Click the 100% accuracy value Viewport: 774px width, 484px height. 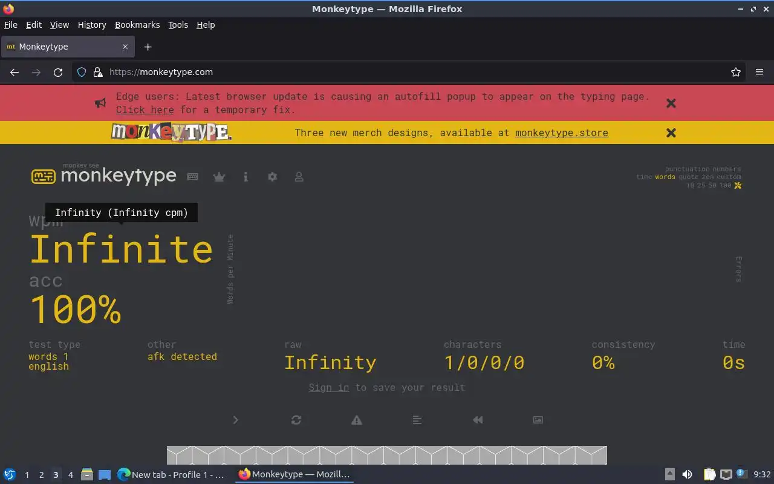(76, 309)
